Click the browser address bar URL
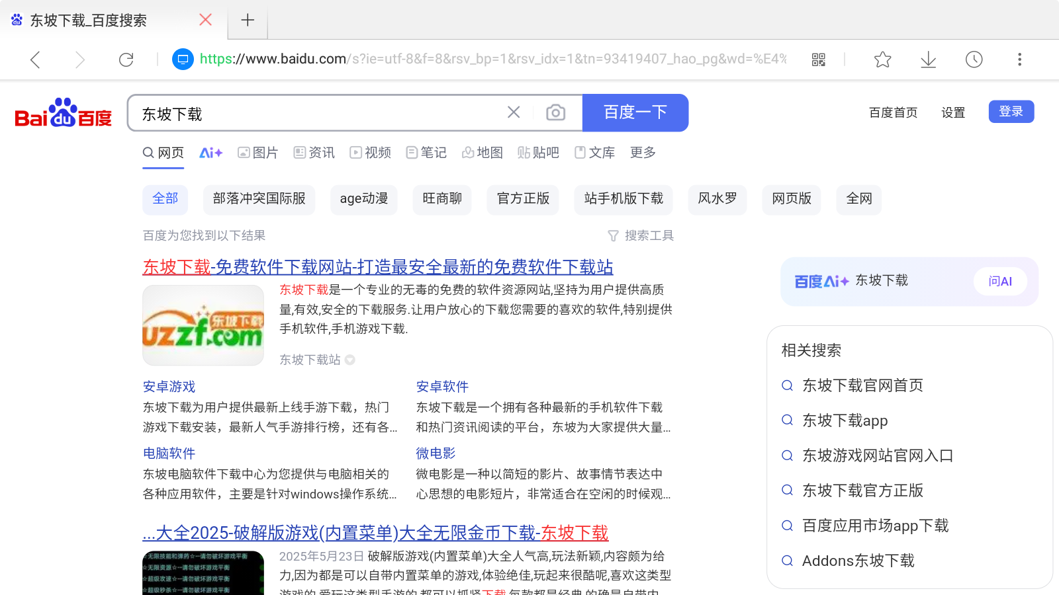 (492, 59)
